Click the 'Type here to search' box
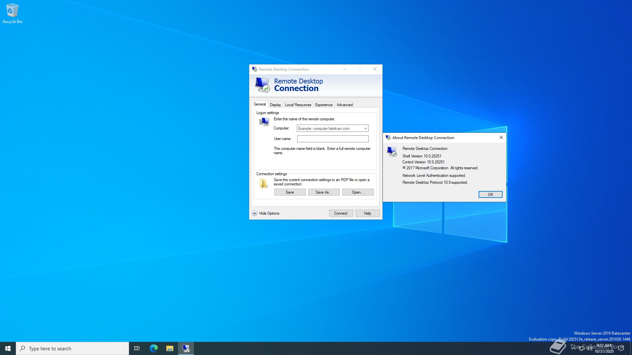The image size is (632, 355). click(x=72, y=348)
